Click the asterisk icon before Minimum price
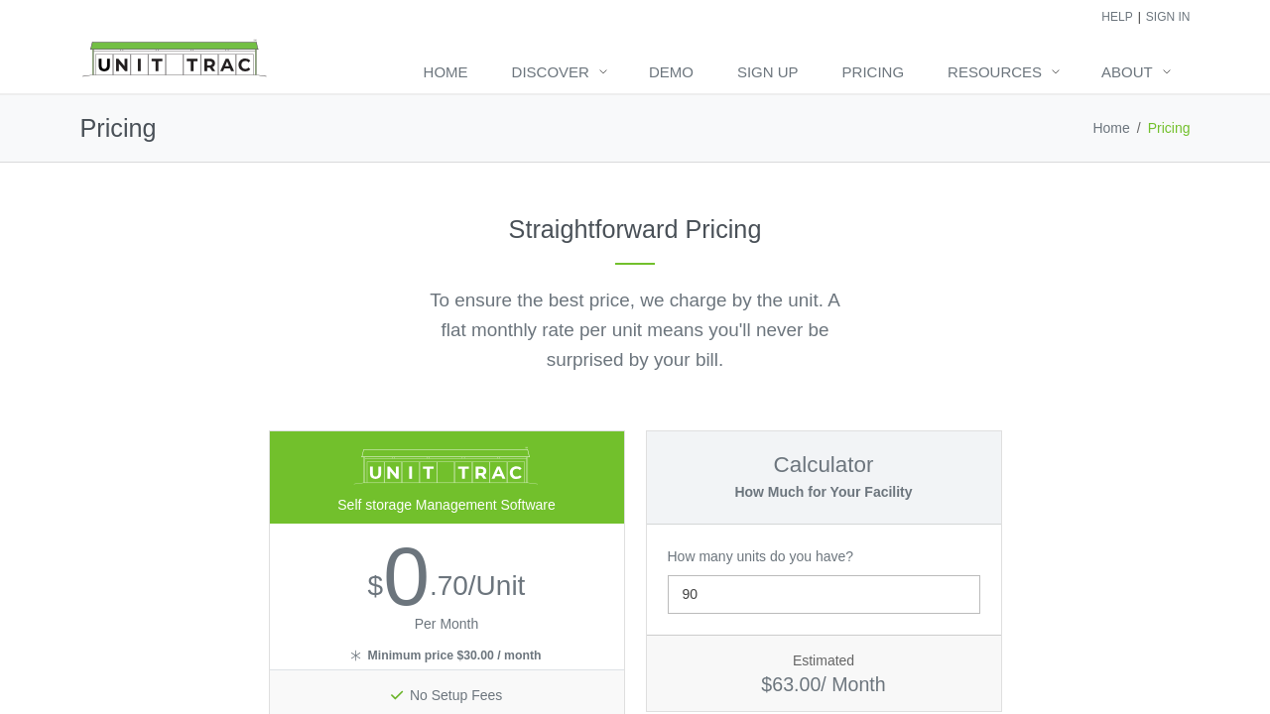 point(355,655)
